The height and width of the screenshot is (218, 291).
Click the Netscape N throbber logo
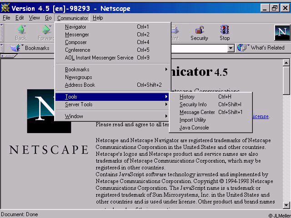[282, 33]
